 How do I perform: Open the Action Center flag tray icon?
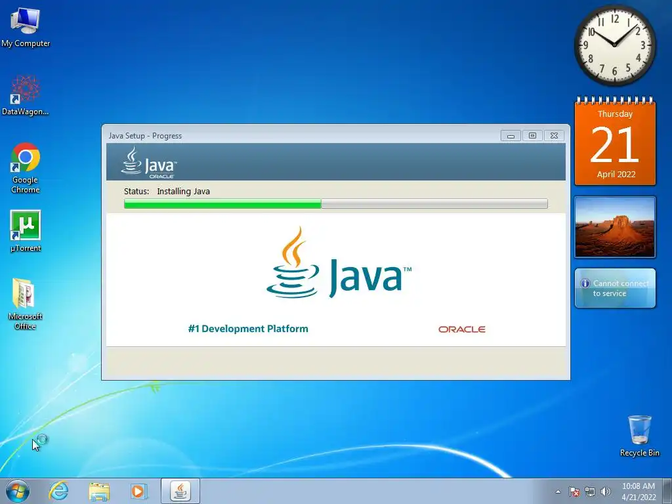(574, 492)
